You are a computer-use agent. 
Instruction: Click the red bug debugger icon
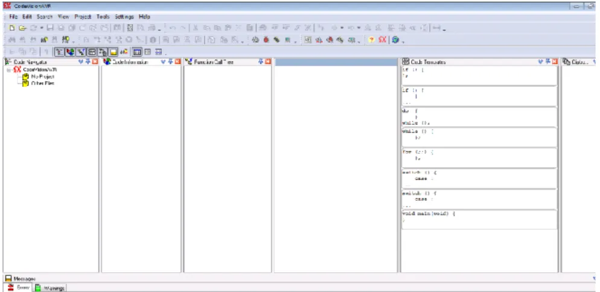[x=266, y=40]
